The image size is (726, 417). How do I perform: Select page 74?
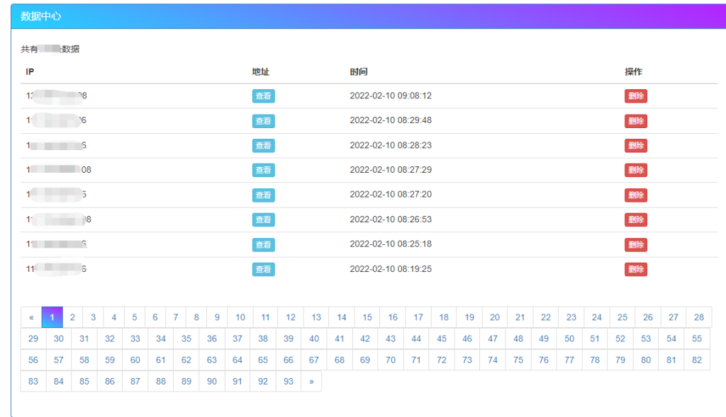[x=493, y=360]
